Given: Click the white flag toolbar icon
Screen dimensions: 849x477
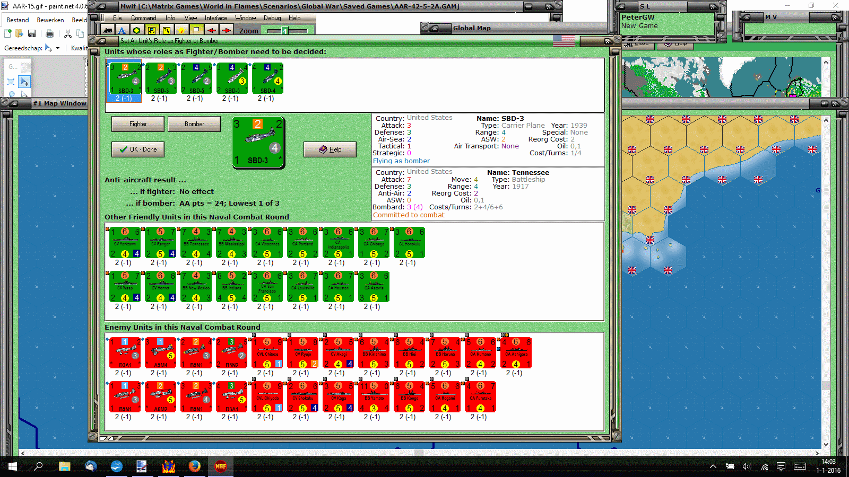Looking at the screenshot, I should tap(196, 30).
